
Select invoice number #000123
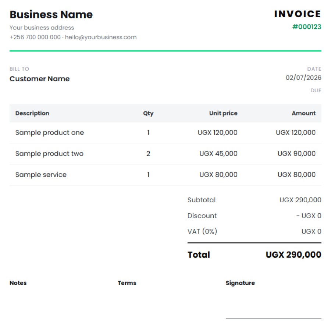pyautogui.click(x=307, y=27)
